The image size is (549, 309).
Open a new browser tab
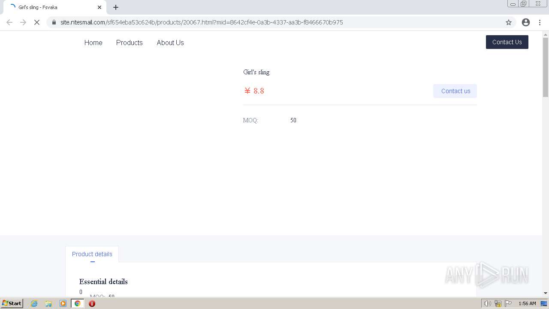pyautogui.click(x=116, y=7)
